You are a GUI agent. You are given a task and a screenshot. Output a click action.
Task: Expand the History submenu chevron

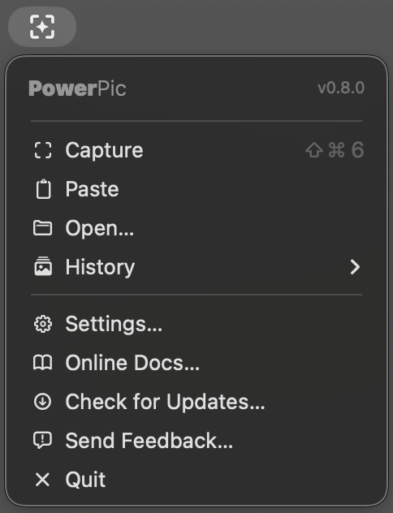pyautogui.click(x=355, y=267)
